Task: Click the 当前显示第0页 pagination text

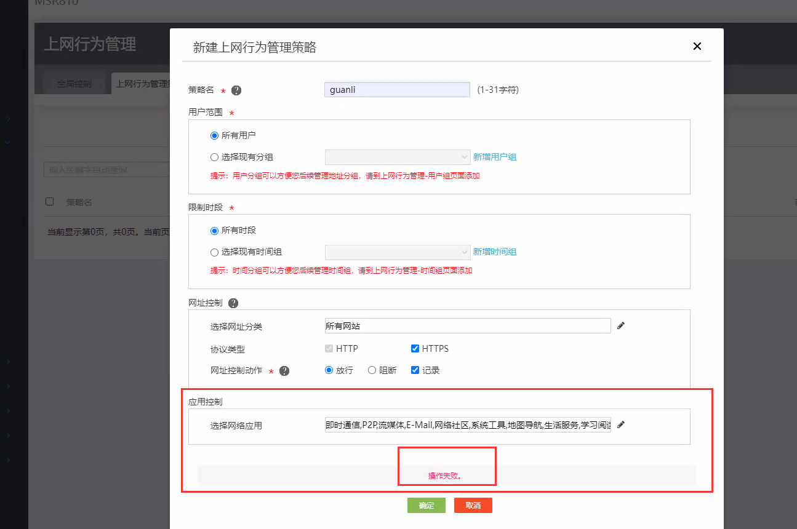Action: 109,232
